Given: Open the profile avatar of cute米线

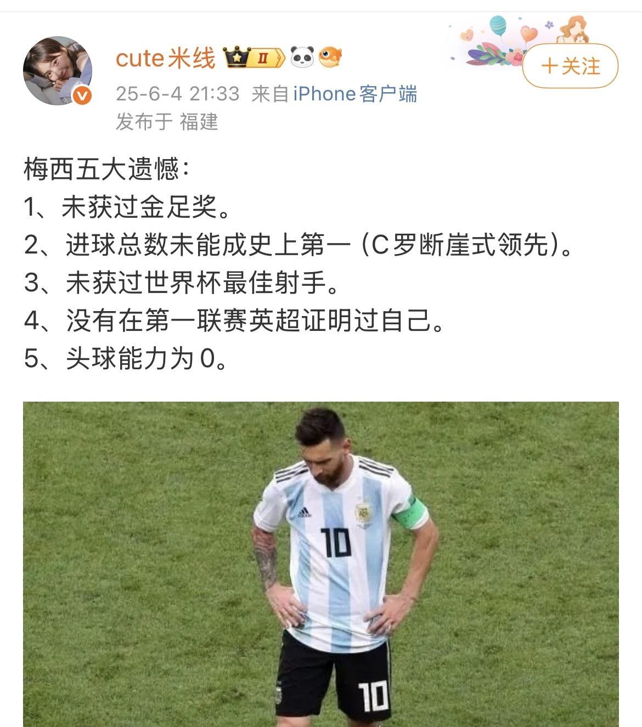Looking at the screenshot, I should click(x=57, y=71).
